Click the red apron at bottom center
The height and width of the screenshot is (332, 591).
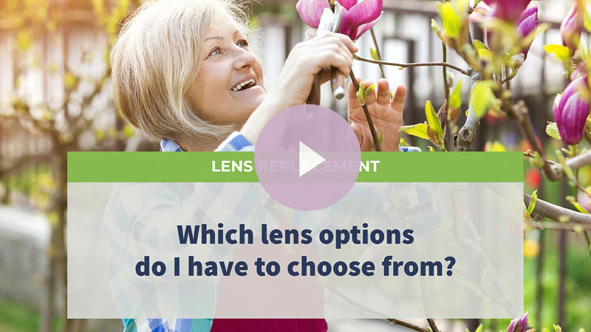(x=270, y=325)
